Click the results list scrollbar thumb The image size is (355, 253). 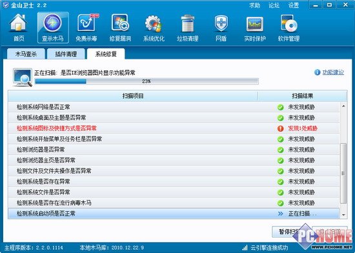(343, 174)
